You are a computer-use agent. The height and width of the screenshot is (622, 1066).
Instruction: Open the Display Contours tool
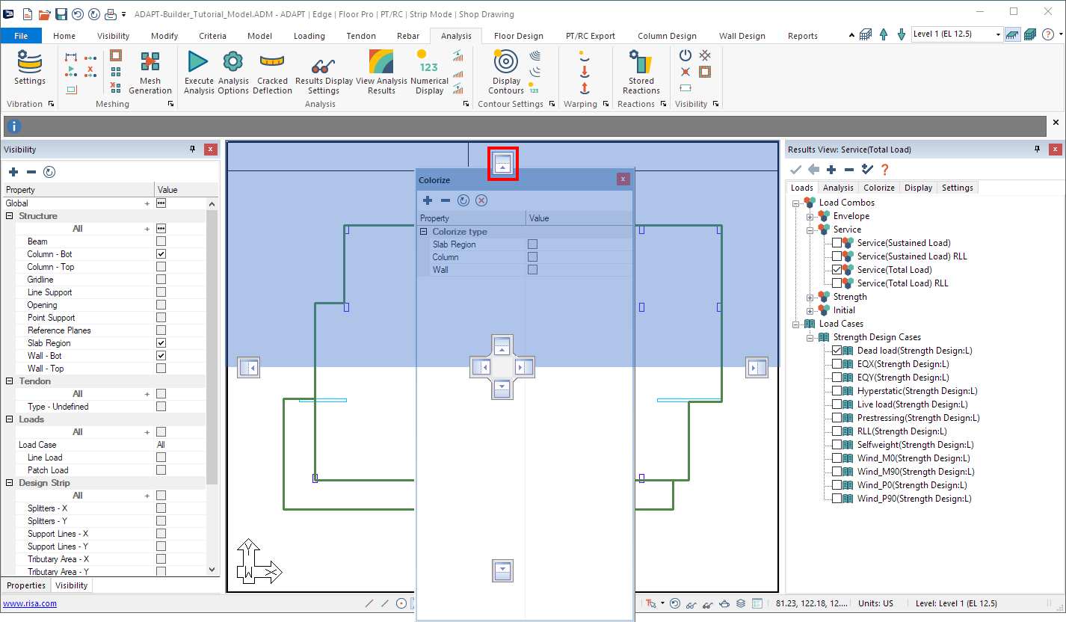click(x=506, y=62)
